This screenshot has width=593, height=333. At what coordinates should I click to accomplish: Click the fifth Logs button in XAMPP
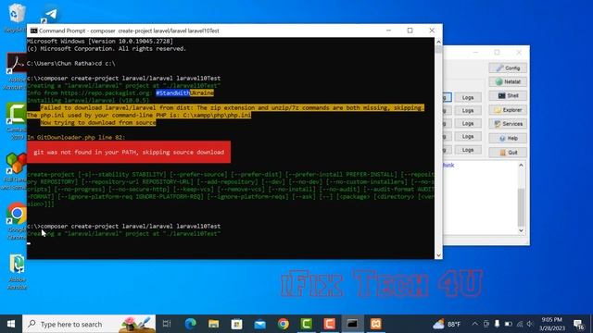click(x=467, y=150)
